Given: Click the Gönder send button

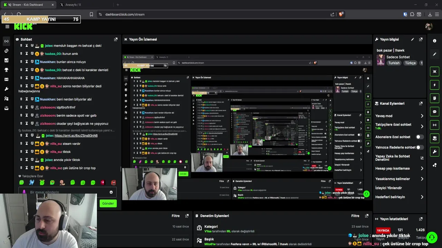Looking at the screenshot, I should pos(108,203).
